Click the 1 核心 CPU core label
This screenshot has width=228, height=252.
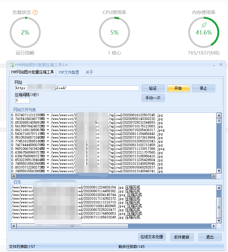click(x=114, y=53)
